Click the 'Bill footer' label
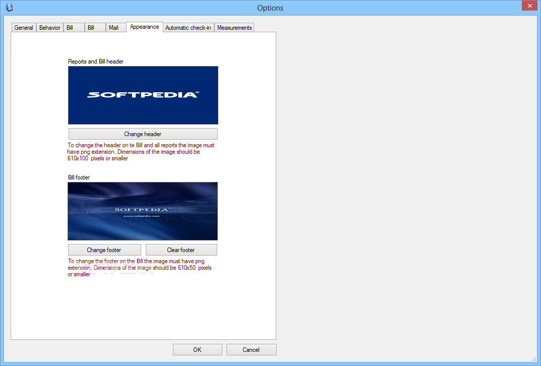Viewport: 541px width, 366px height. coord(79,177)
